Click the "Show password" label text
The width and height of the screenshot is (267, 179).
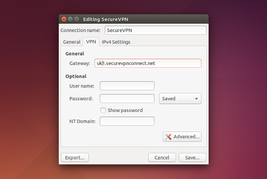125,110
